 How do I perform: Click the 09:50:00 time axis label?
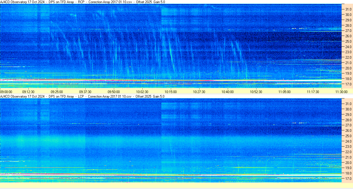click(x=114, y=92)
